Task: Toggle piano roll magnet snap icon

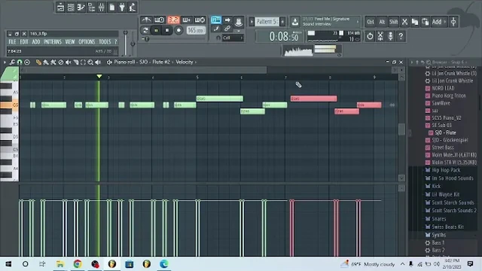Action: point(19,62)
